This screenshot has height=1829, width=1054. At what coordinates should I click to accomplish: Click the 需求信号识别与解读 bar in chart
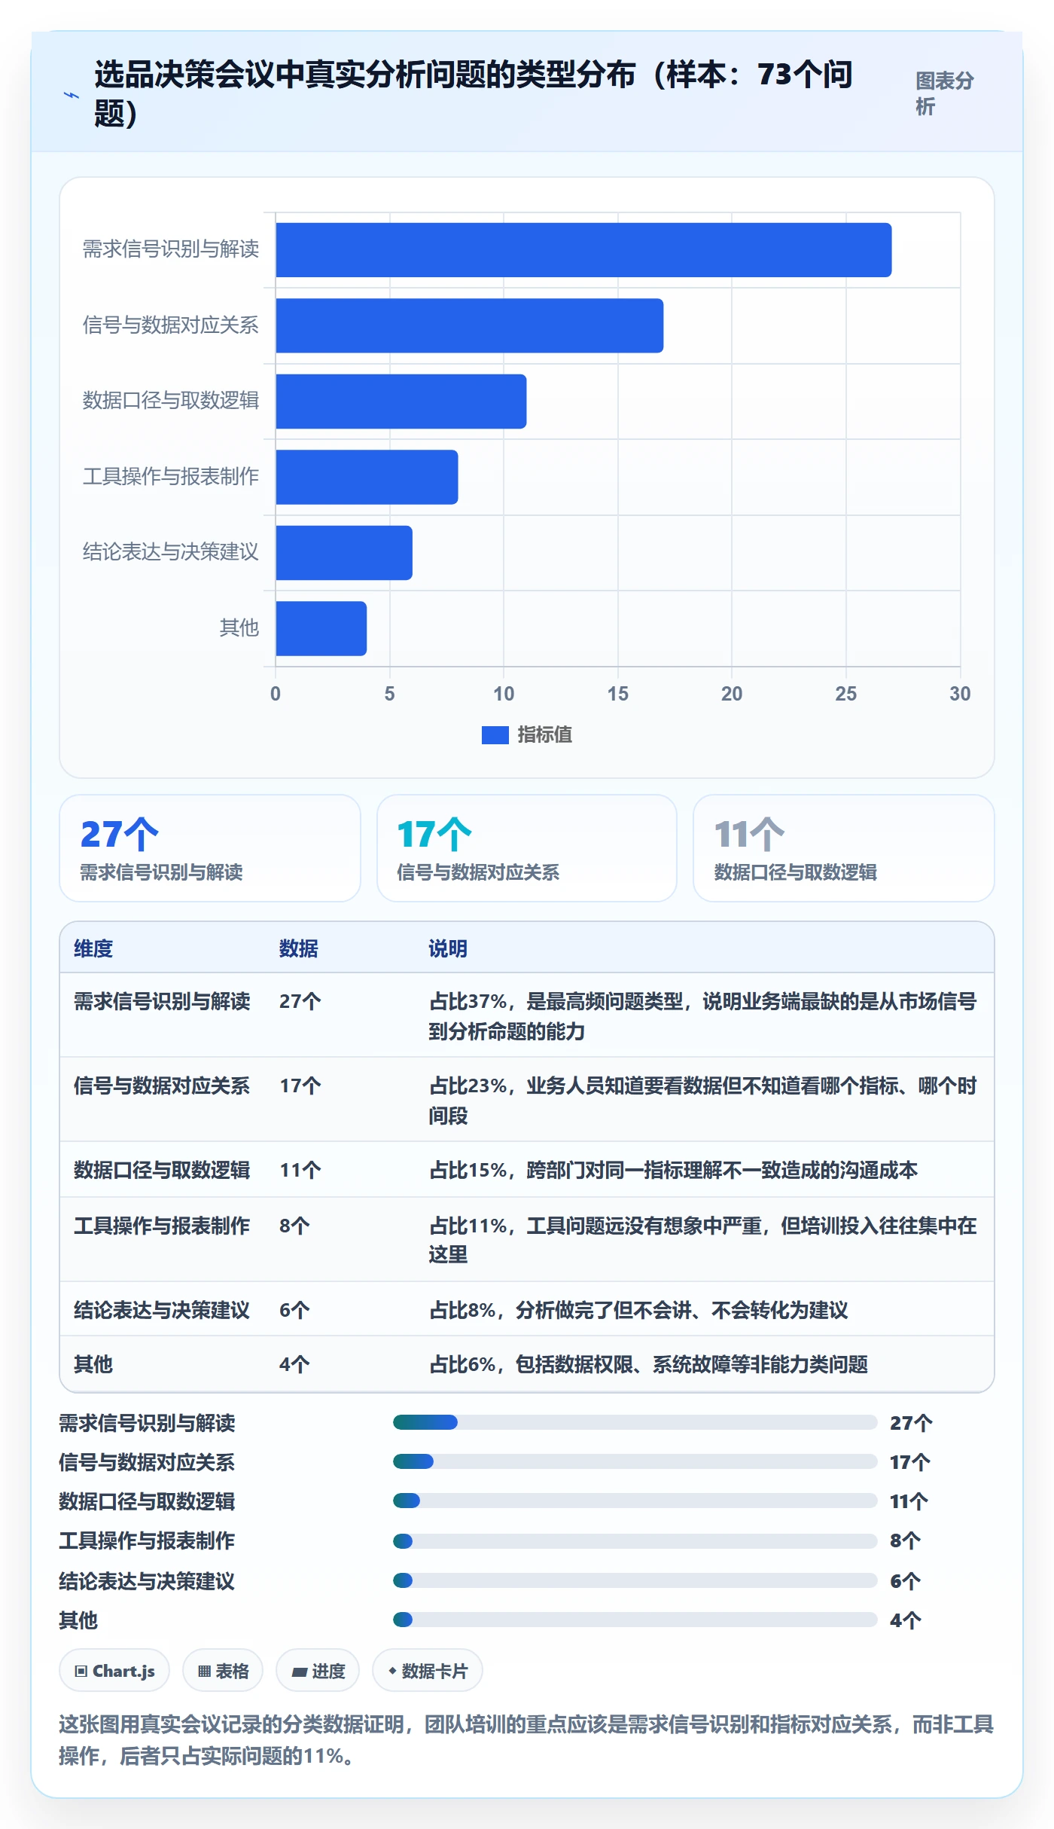pos(583,250)
